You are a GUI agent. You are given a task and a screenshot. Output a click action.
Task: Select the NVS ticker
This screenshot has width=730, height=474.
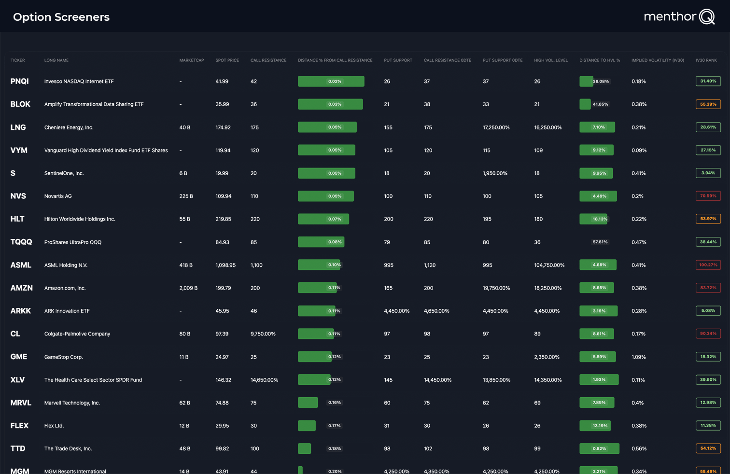pyautogui.click(x=18, y=196)
